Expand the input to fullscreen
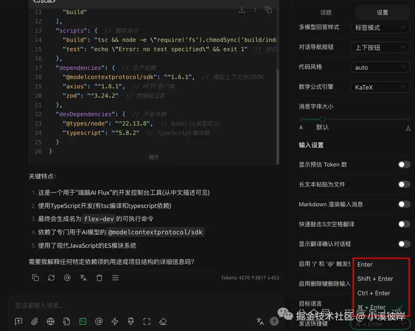Image resolution: width=415 pixels, height=331 pixels. click(146, 321)
